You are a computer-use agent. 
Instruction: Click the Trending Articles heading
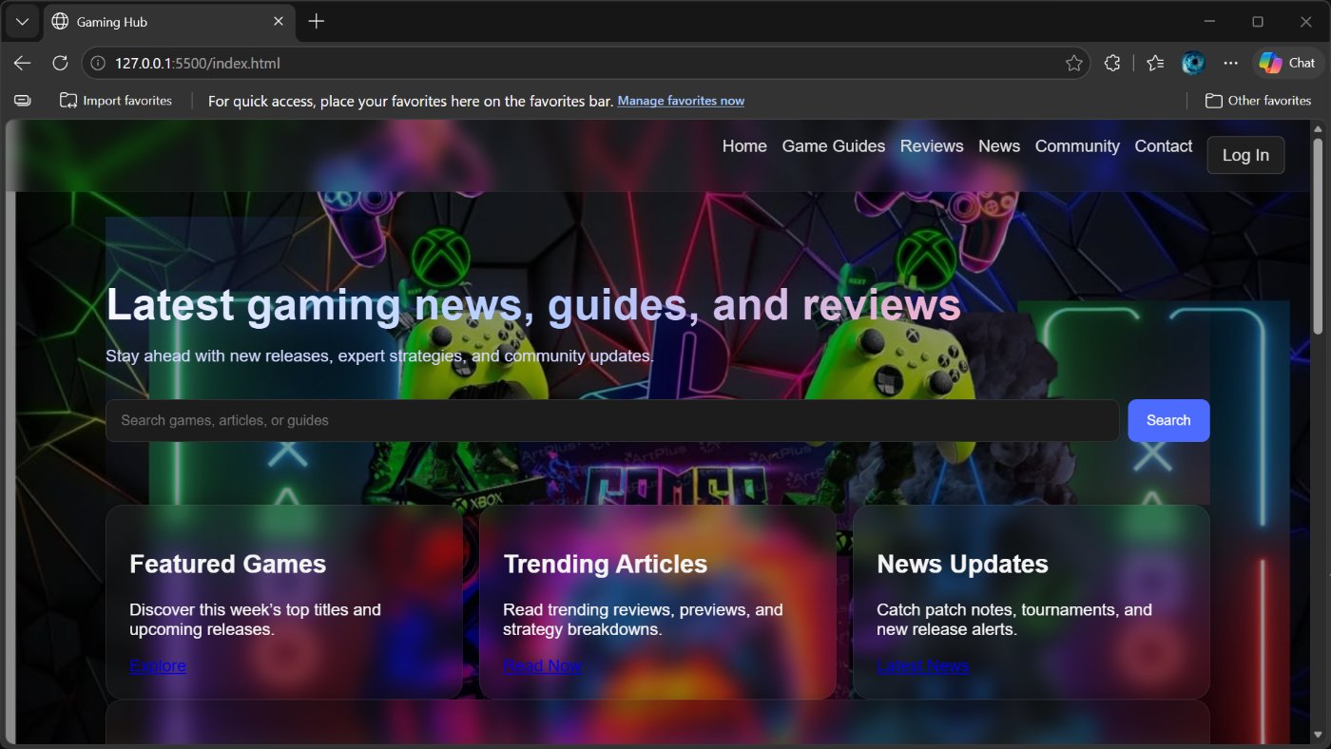pos(606,564)
